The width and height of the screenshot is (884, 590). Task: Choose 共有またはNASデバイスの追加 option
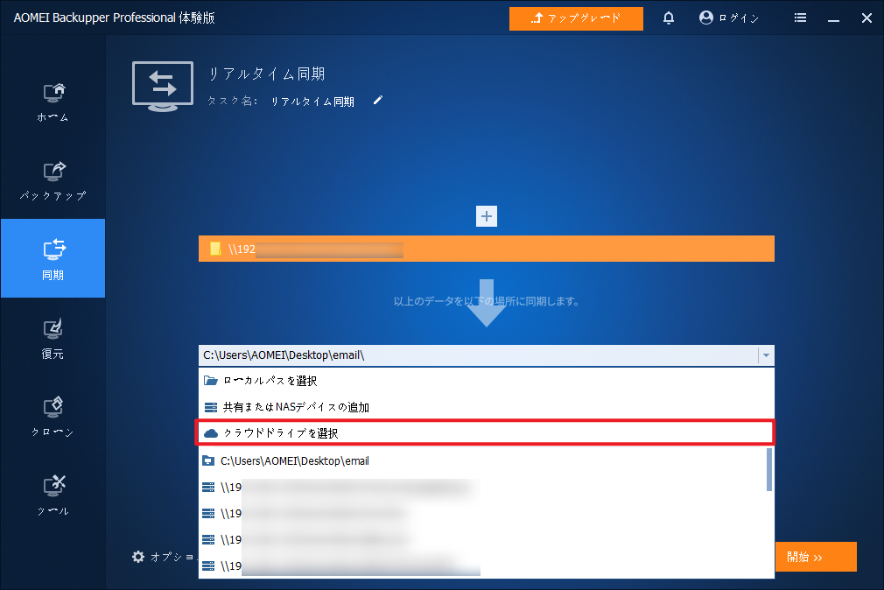pyautogui.click(x=486, y=407)
